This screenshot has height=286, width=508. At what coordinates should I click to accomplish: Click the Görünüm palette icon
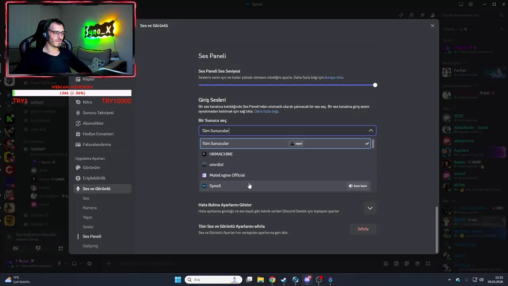(78, 168)
